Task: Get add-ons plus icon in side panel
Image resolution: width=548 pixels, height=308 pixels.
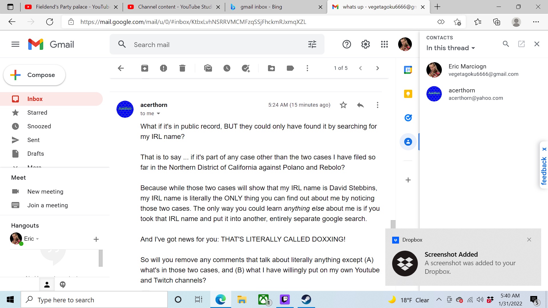Action: tap(408, 180)
